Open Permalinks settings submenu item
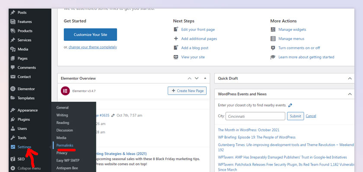363x172 pixels. click(65, 145)
